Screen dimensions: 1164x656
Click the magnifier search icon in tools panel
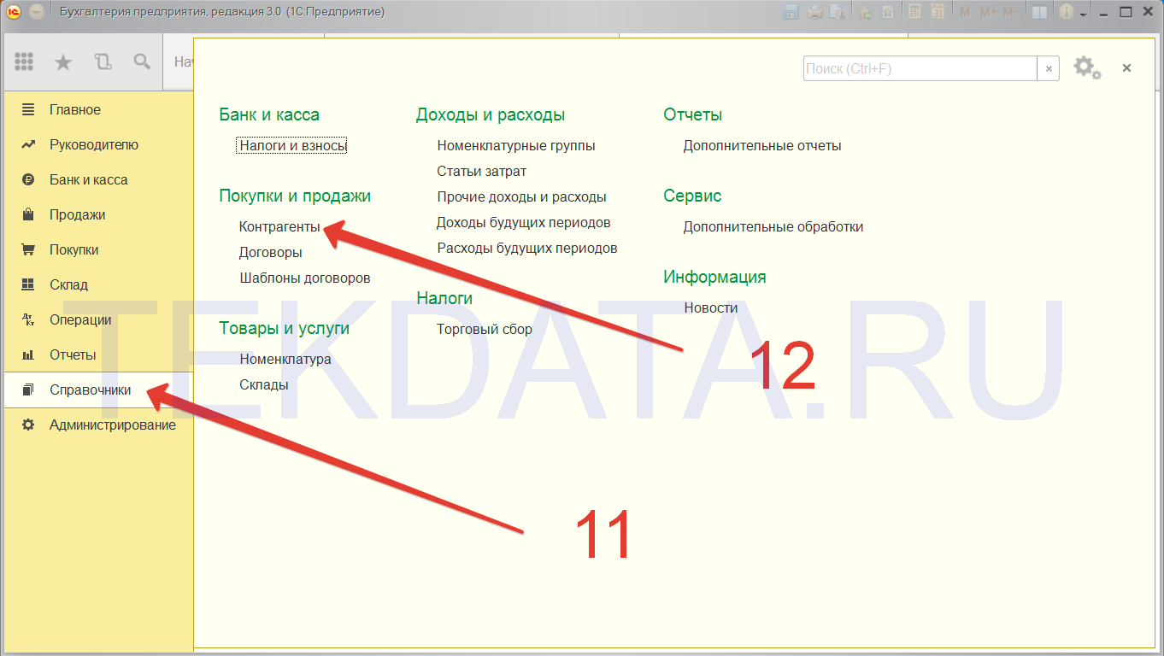(x=142, y=61)
